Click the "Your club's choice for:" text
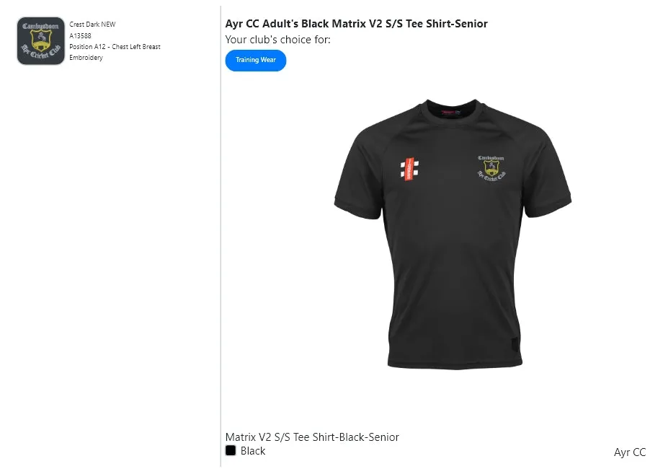Viewport: 663px width, 469px height. [277, 40]
